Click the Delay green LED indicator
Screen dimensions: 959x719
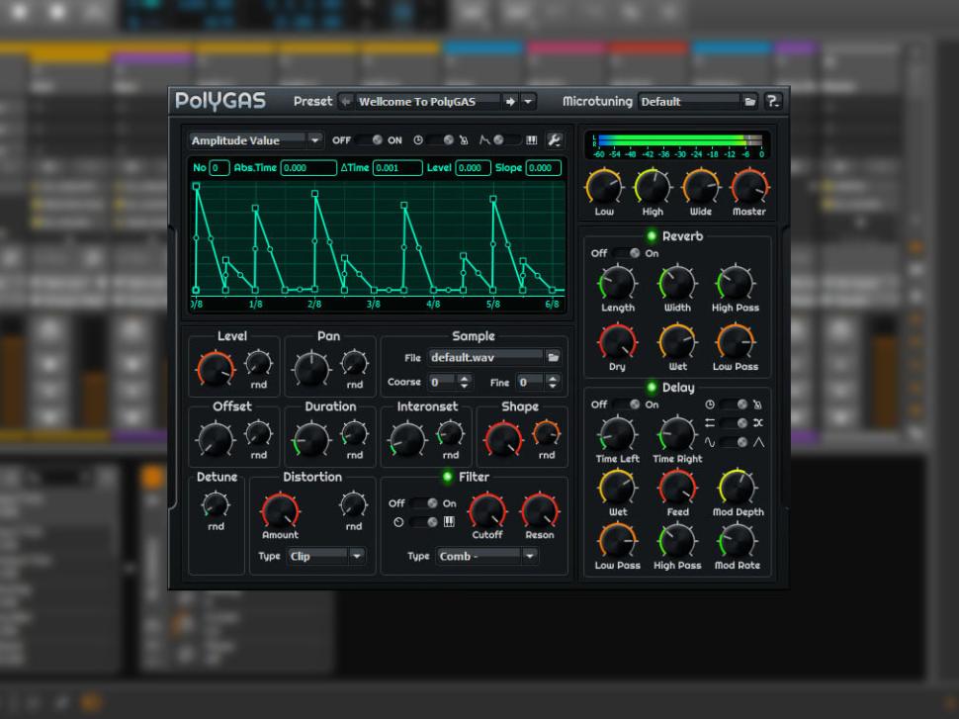651,388
